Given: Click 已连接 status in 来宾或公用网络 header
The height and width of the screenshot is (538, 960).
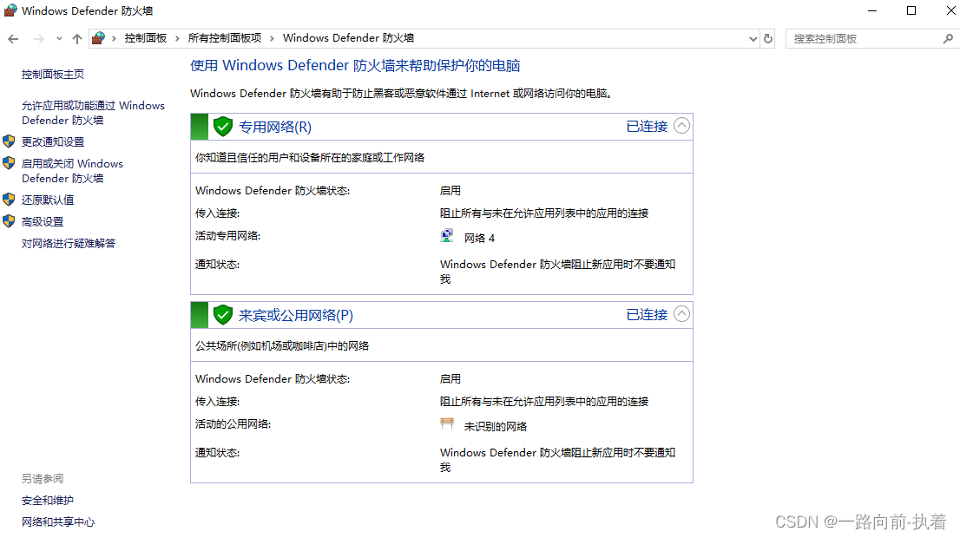Looking at the screenshot, I should tap(647, 315).
